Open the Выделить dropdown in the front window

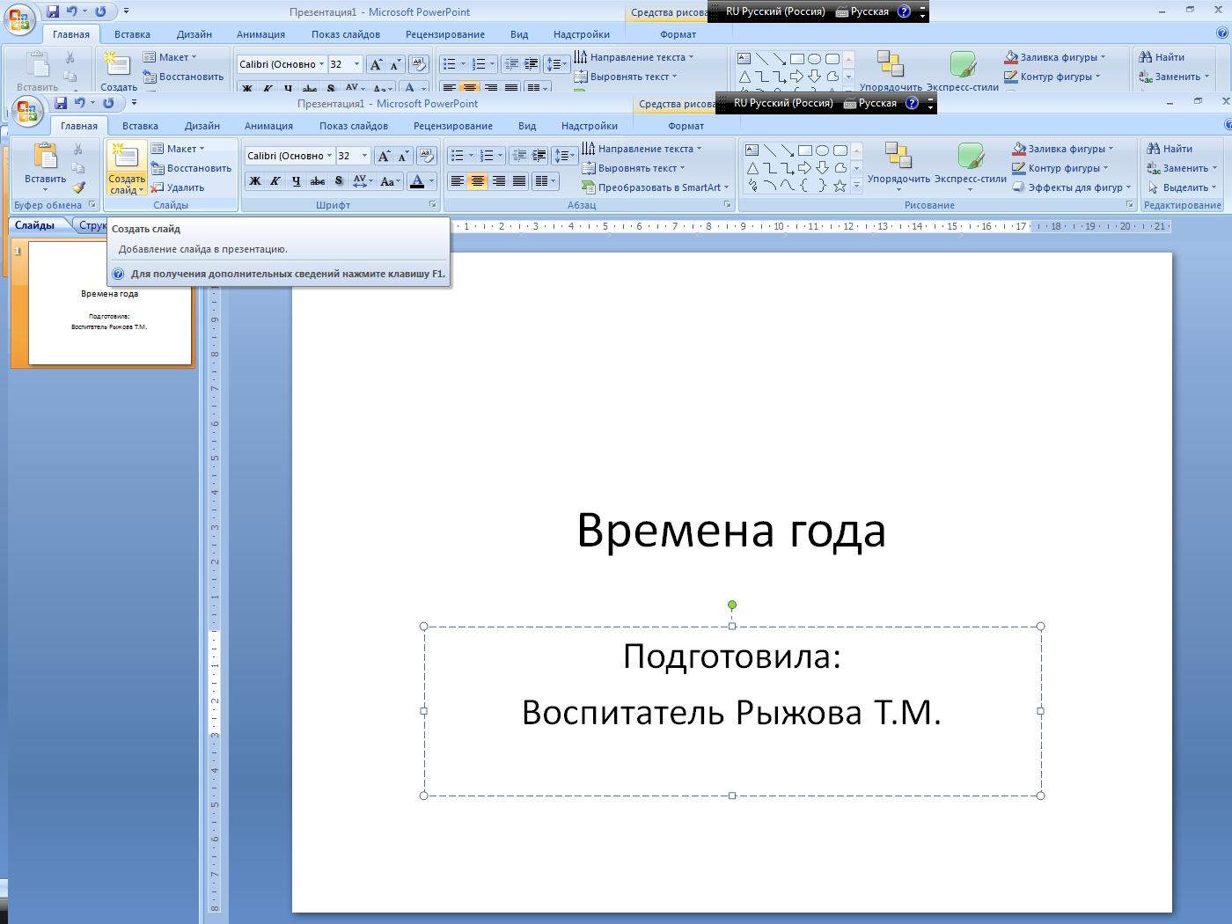[x=1182, y=187]
